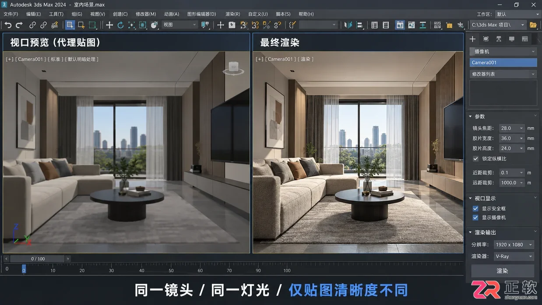Viewport: 542px width, 305px height.
Task: Toggle the Percent Snap icon
Action: click(x=266, y=25)
